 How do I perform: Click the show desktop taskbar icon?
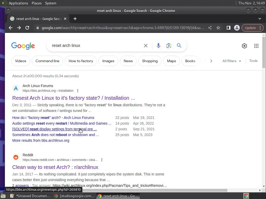(x=3, y=196)
